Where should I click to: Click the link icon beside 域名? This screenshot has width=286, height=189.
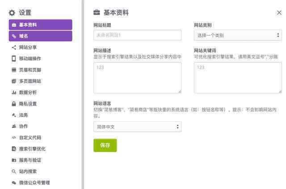(x=14, y=36)
